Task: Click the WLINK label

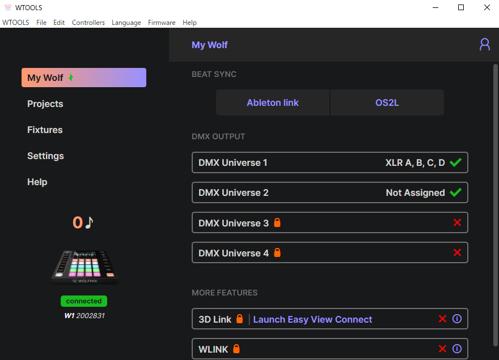Action: (213, 349)
